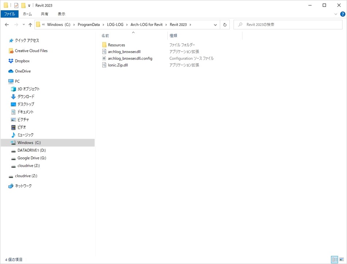Click the new folder quick-access icon
The width and height of the screenshot is (347, 264).
click(23, 5)
